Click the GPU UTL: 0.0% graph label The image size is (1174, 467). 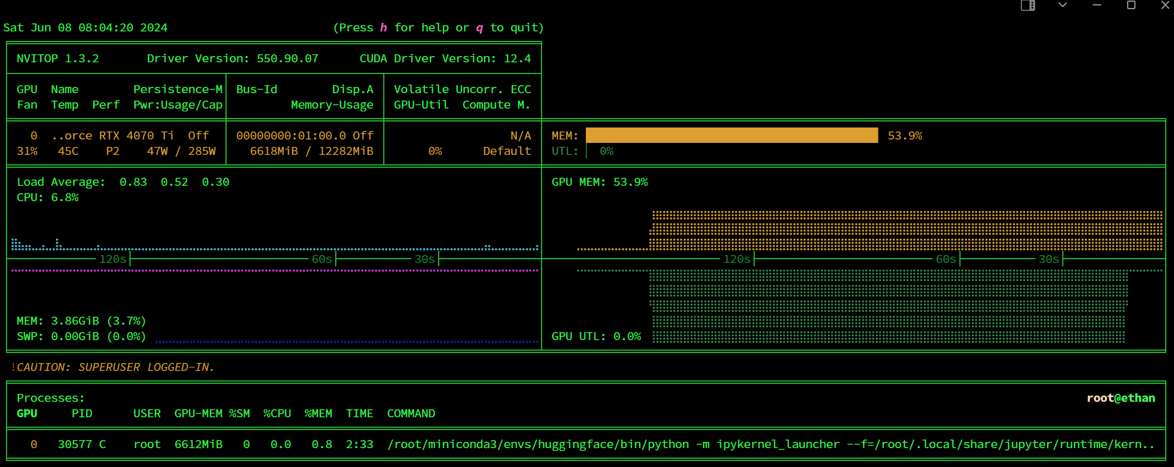coord(596,336)
